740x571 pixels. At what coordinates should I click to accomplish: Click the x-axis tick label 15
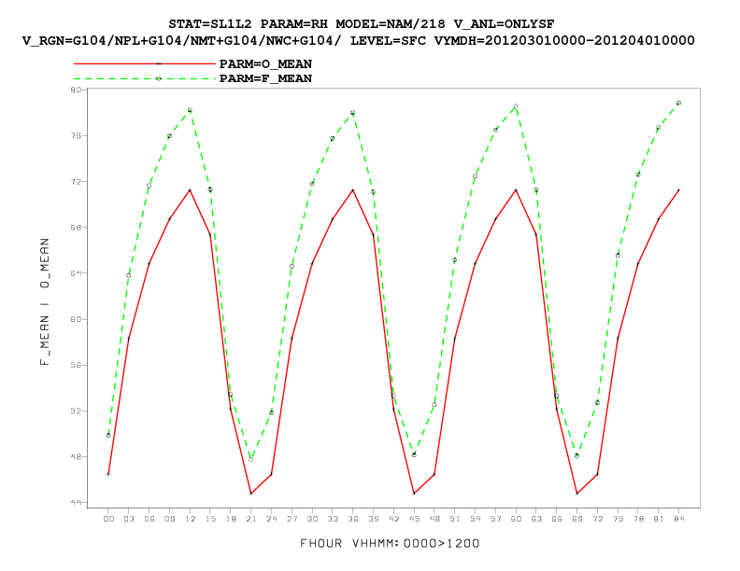[210, 519]
